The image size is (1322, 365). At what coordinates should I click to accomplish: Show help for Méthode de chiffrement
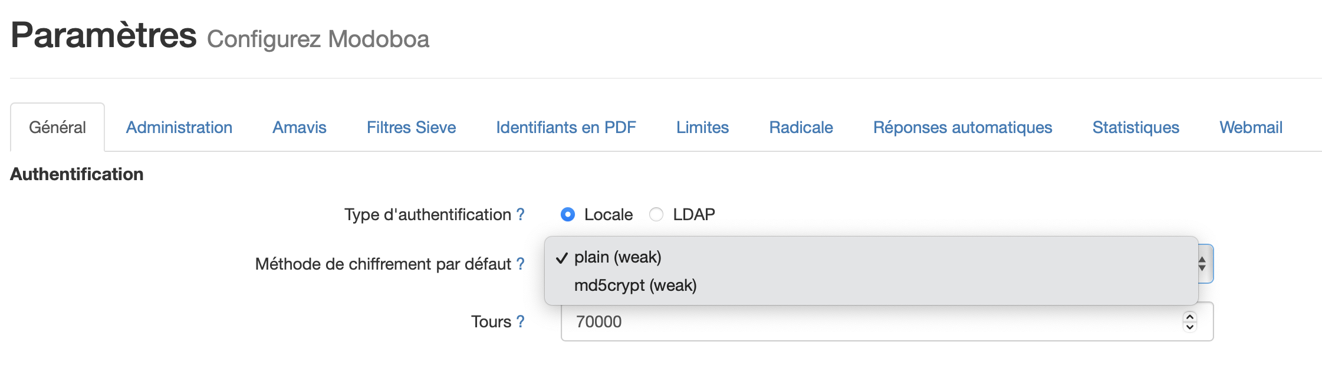click(x=521, y=264)
